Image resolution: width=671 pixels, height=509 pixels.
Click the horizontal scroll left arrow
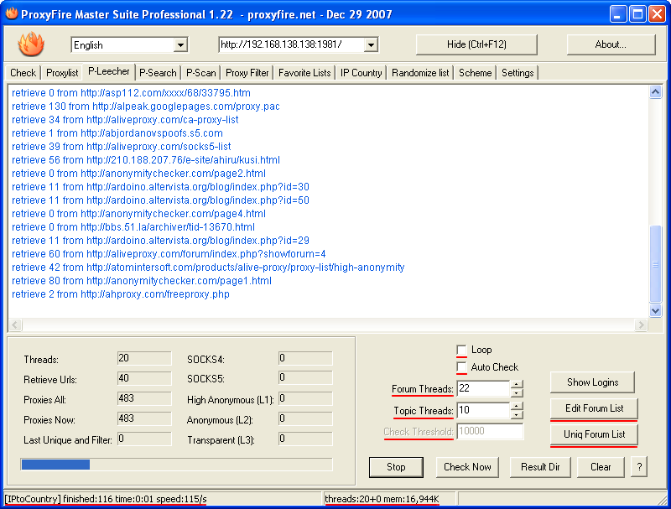pos(15,325)
